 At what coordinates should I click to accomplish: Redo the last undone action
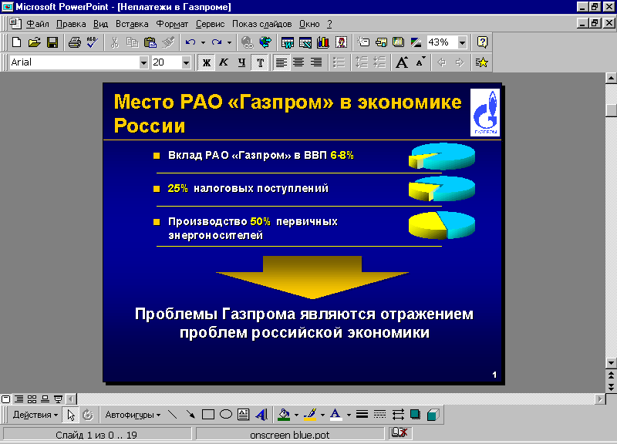click(217, 42)
